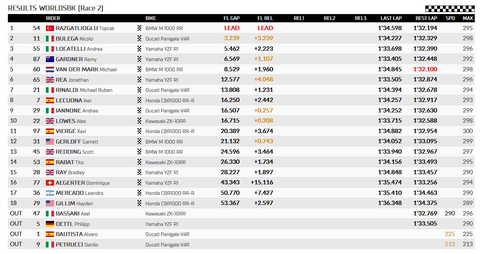Screen dimensions: 481x254
Task: Click the finish flag icon in Rabat's row
Action: [140, 162]
